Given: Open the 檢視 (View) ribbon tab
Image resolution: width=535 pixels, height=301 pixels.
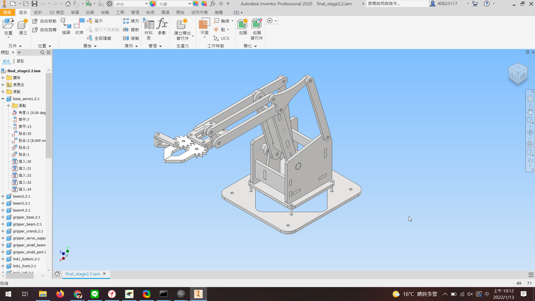Looking at the screenshot, I should click(x=150, y=13).
